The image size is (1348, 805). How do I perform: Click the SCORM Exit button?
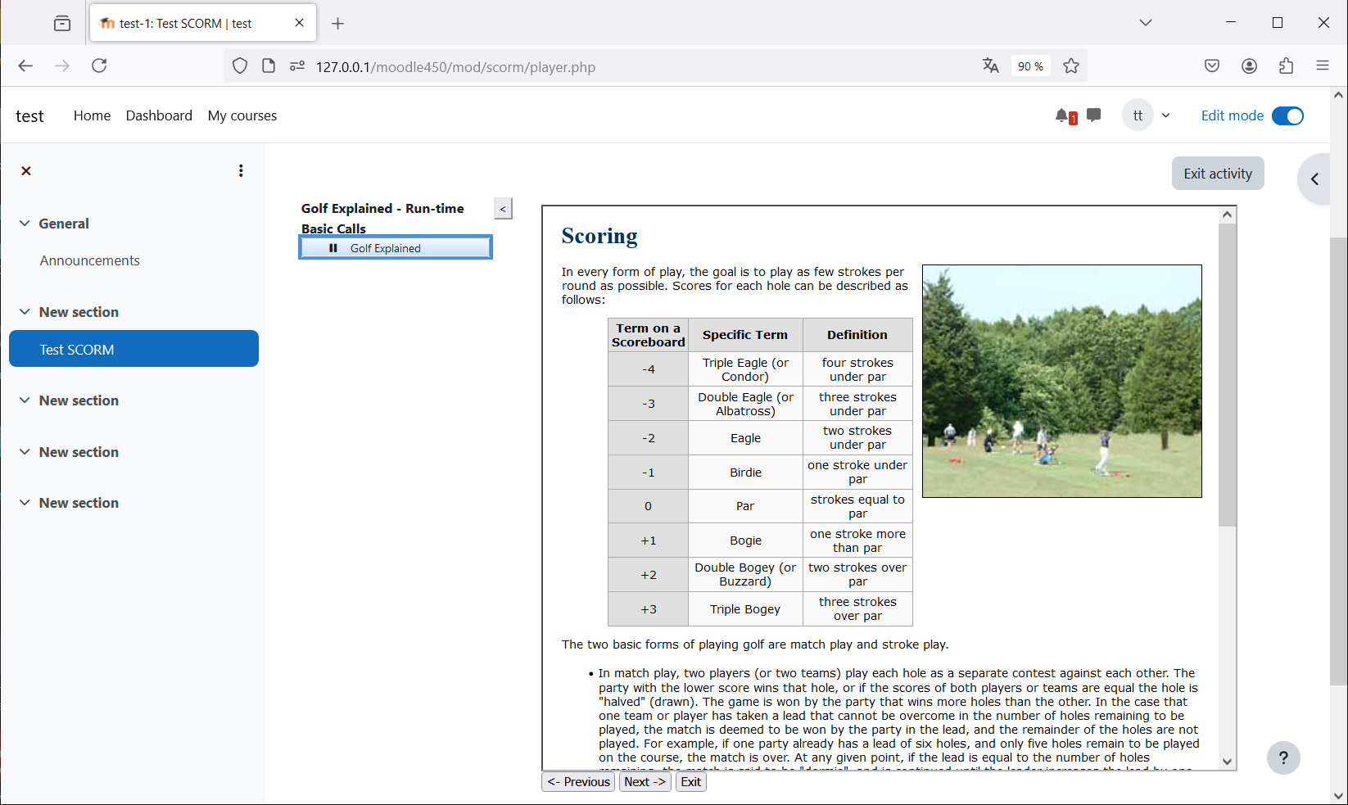coord(691,782)
